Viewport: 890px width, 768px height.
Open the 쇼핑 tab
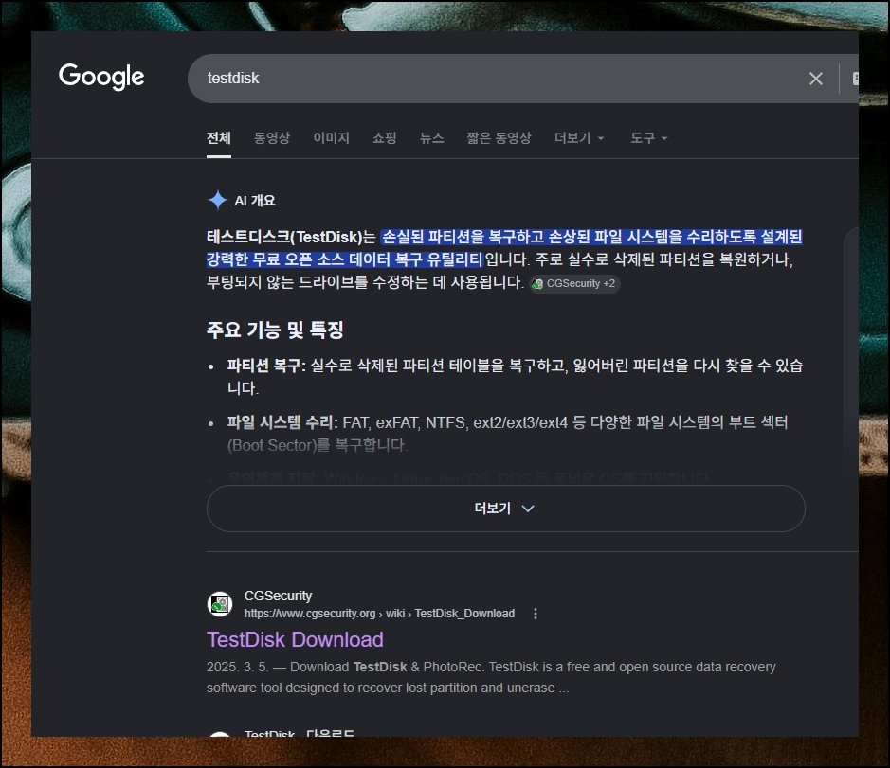pos(384,138)
